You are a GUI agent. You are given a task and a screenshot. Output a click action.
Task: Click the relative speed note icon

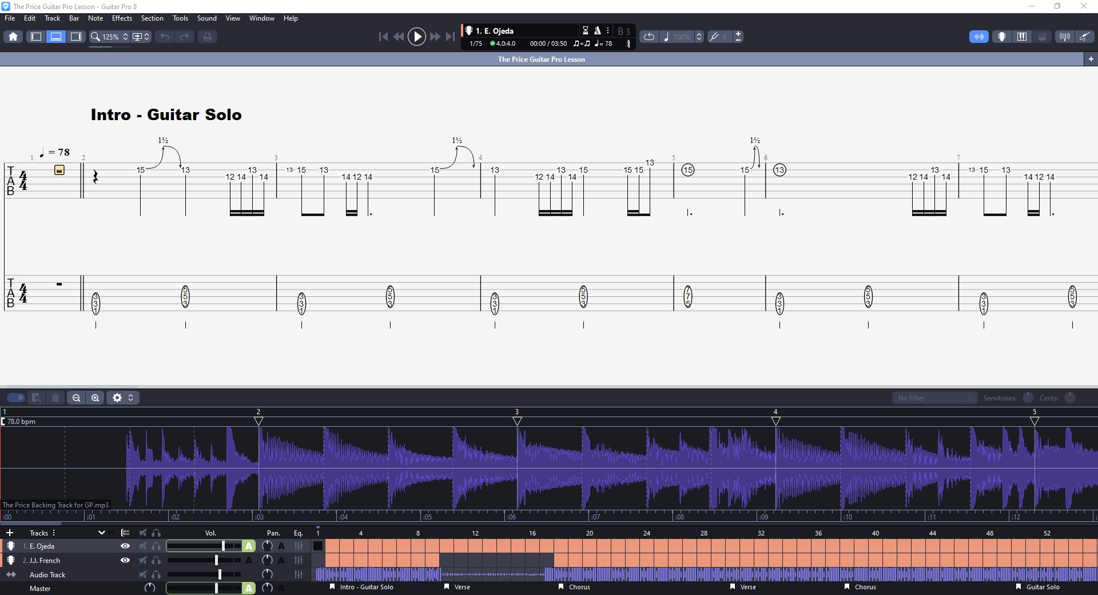(x=666, y=37)
